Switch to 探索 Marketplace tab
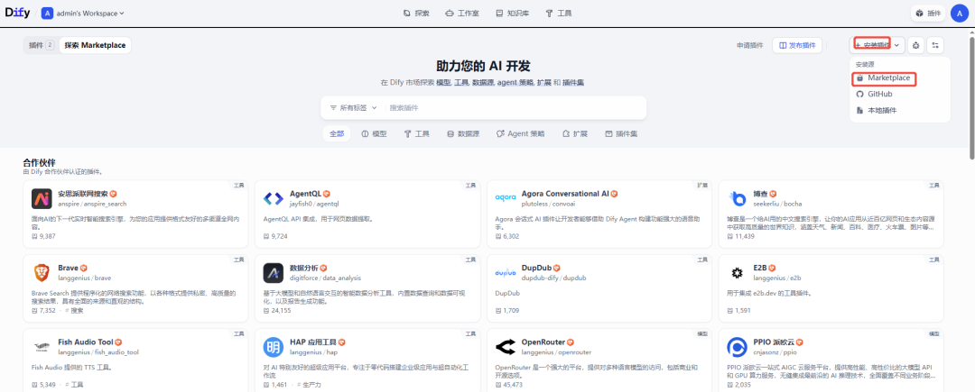 (x=95, y=45)
